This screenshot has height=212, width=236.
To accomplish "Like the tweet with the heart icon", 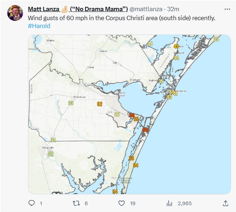I will (x=121, y=203).
